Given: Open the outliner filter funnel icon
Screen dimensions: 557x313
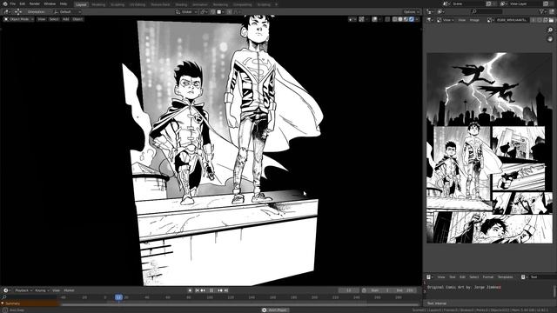Looking at the screenshot, I should click(542, 11).
